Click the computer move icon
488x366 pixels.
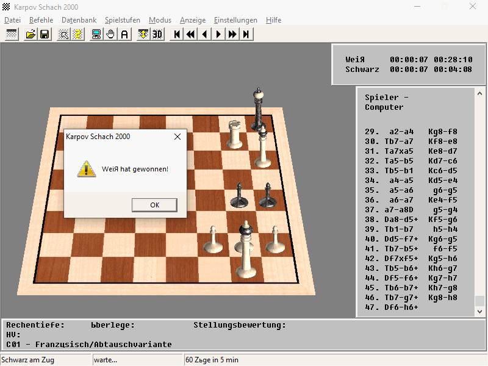96,34
